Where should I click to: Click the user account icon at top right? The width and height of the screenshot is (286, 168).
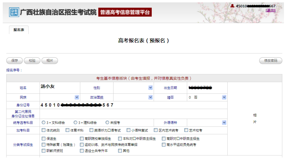(x=232, y=6)
